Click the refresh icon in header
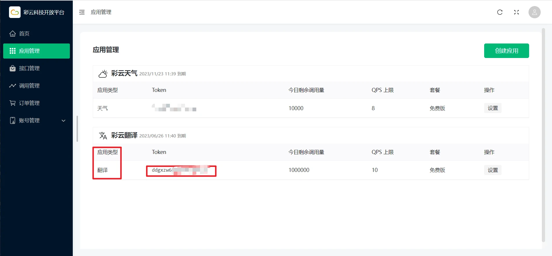 [500, 12]
